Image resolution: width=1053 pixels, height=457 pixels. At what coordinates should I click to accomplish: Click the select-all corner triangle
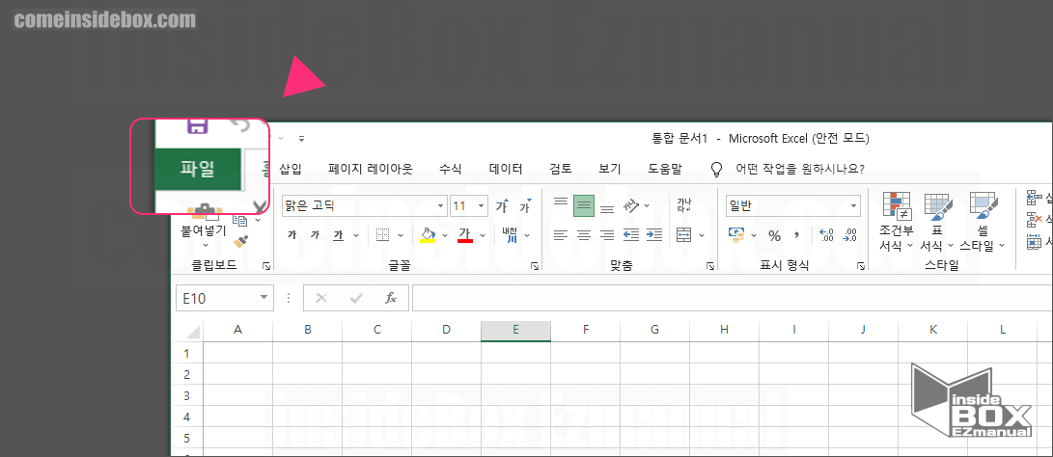tap(193, 331)
